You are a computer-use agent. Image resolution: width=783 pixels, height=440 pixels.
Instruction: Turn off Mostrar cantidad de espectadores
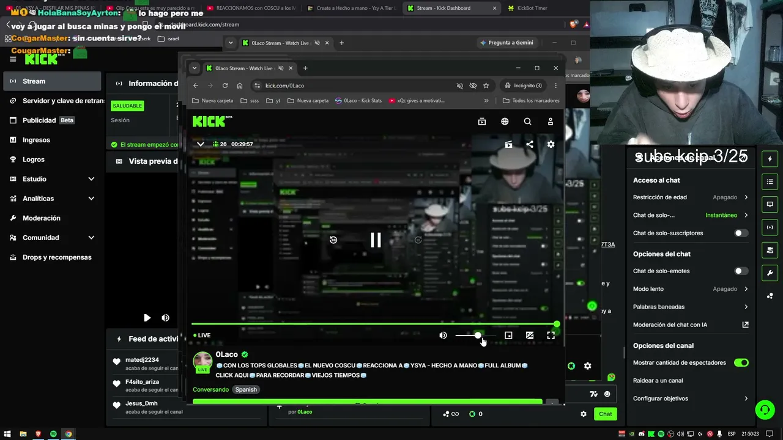[x=741, y=362]
